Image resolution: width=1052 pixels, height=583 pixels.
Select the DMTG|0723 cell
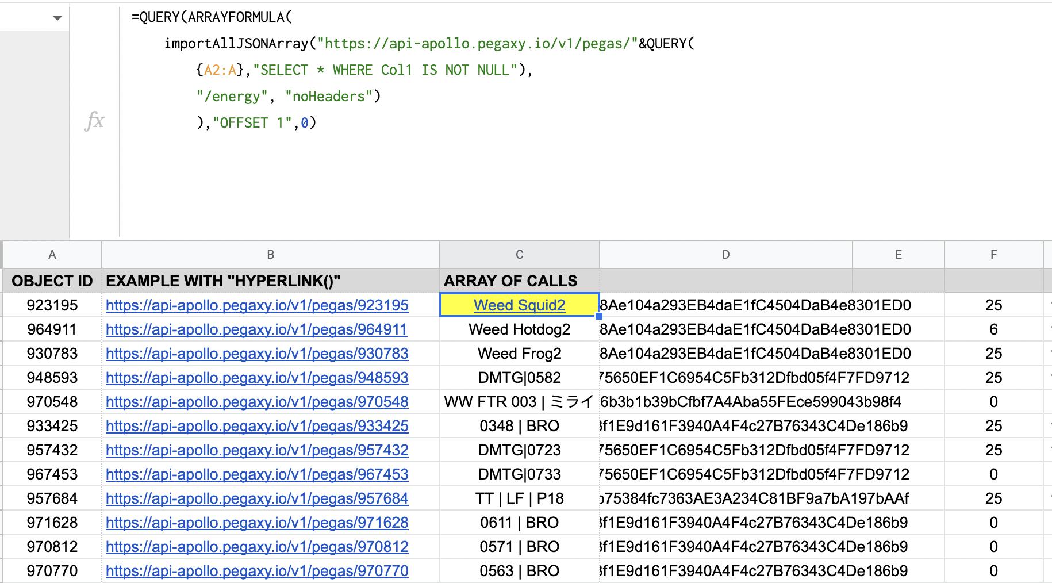tap(520, 450)
